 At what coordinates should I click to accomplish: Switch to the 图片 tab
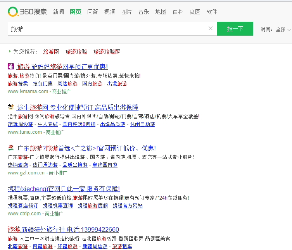tap(126, 12)
